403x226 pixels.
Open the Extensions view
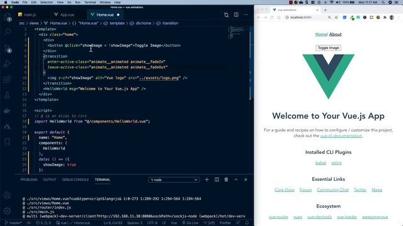coord(8,79)
